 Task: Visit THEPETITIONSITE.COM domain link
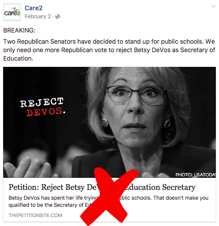[35, 215]
